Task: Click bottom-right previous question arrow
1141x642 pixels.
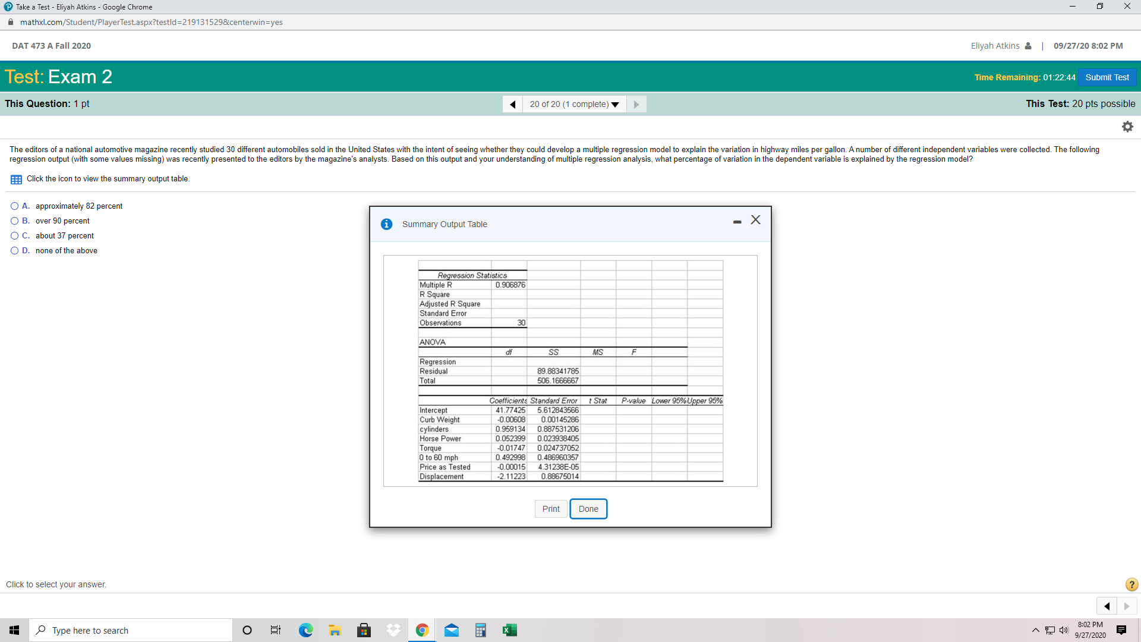Action: coord(1107,606)
